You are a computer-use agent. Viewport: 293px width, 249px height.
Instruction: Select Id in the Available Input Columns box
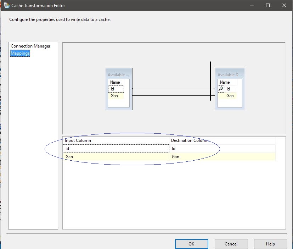(116, 89)
